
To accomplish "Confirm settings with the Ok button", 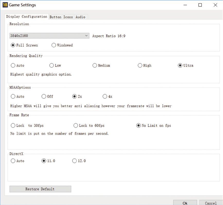I will [x=185, y=203].
